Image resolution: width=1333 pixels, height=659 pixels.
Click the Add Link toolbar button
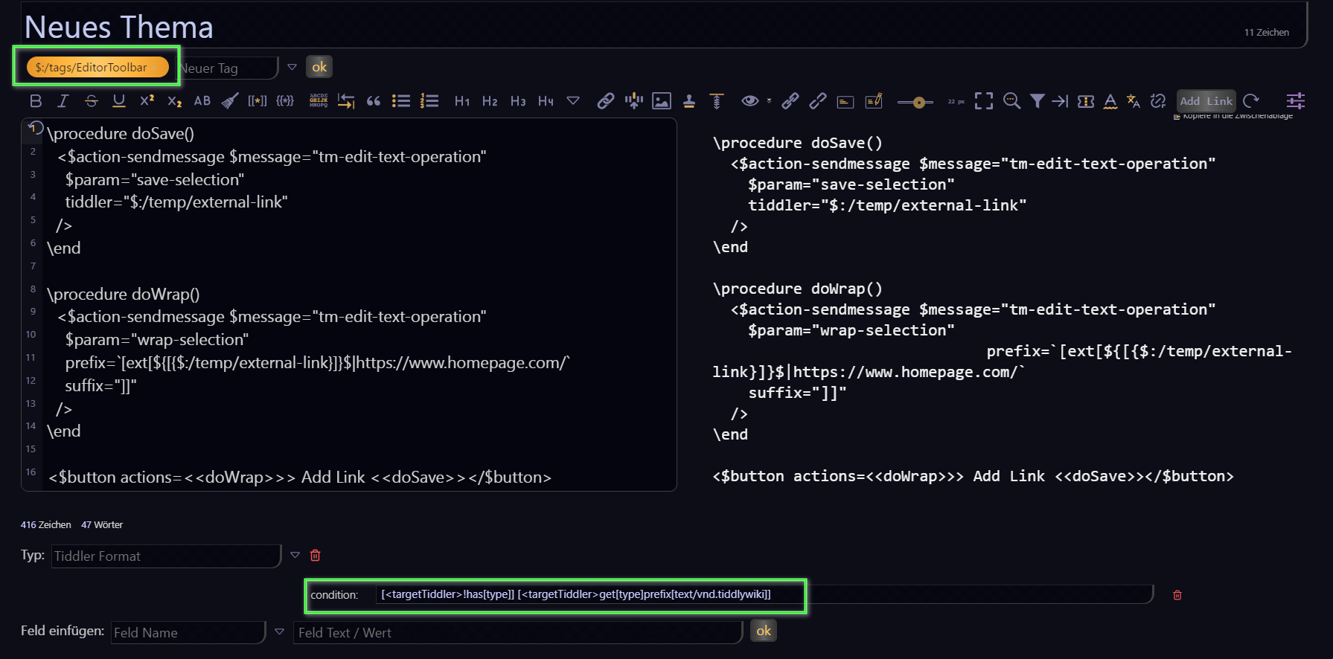coord(1206,101)
